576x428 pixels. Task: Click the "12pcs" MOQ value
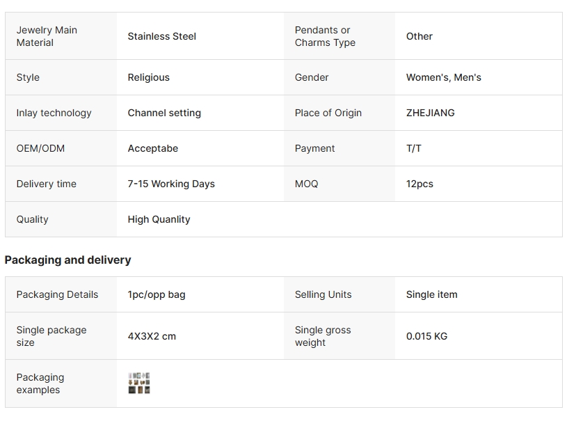tap(419, 184)
